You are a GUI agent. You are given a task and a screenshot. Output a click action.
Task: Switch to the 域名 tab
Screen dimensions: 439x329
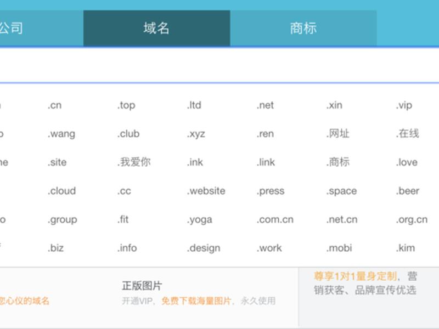[x=157, y=29]
